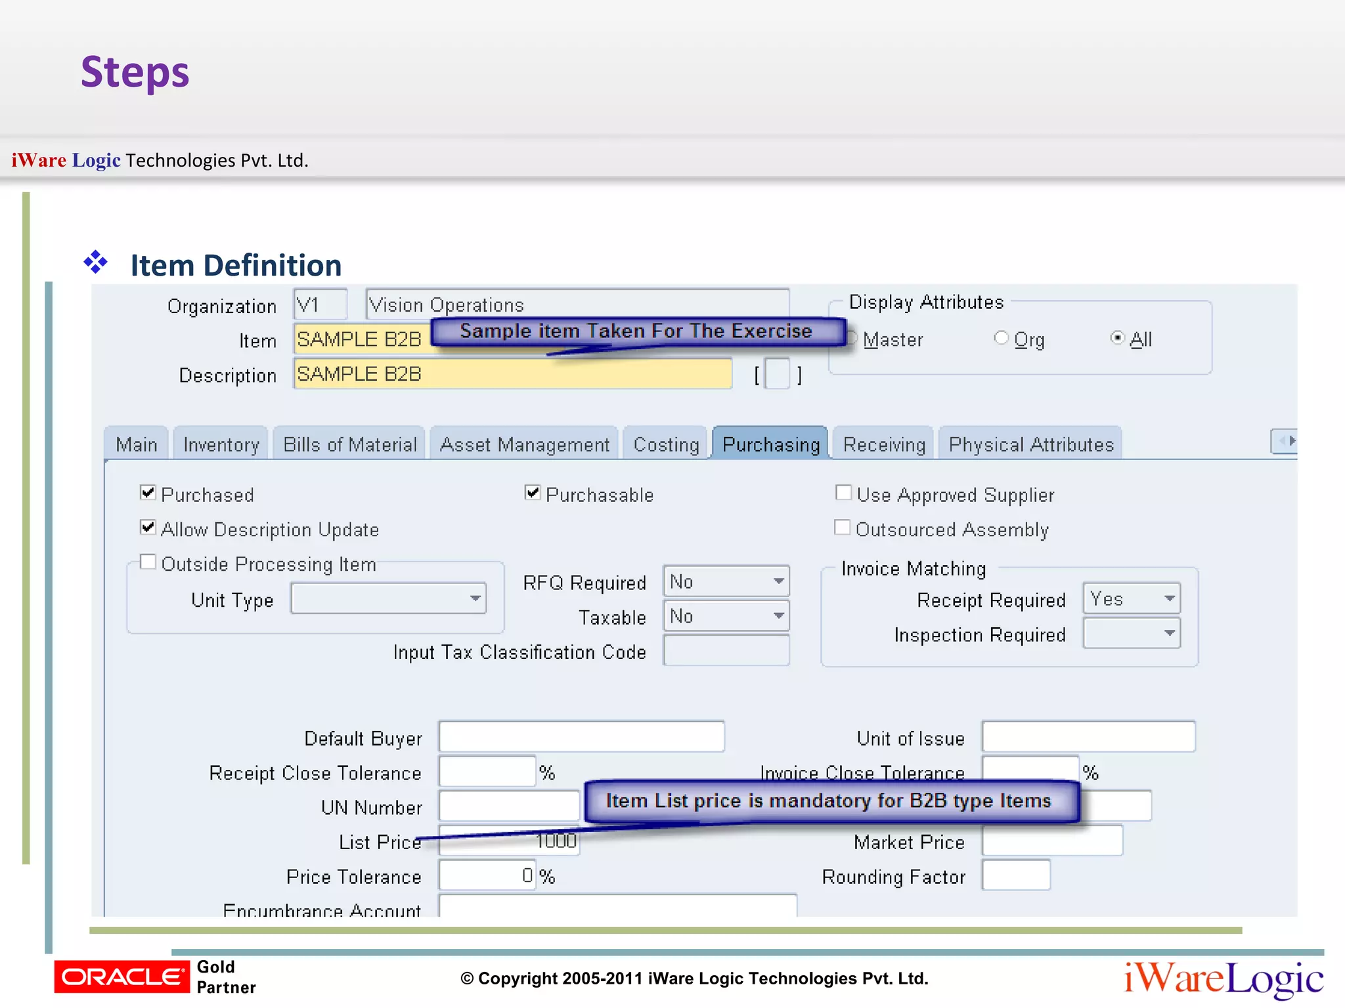This screenshot has width=1345, height=1008.
Task: Disable Allow Description Update
Action: click(148, 528)
